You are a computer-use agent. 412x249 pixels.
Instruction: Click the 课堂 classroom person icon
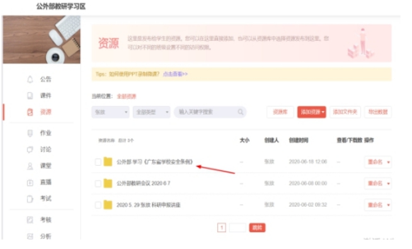pyautogui.click(x=30, y=166)
